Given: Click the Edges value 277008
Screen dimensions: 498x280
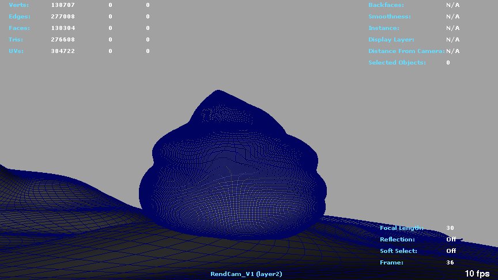Looking at the screenshot, I should click(x=63, y=17).
